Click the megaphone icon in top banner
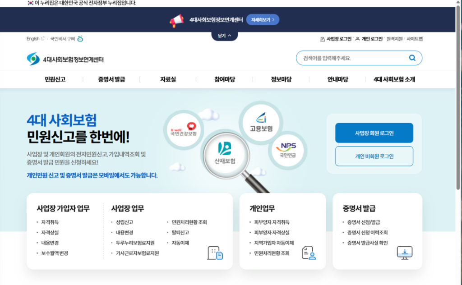The image size is (462, 285). (177, 21)
